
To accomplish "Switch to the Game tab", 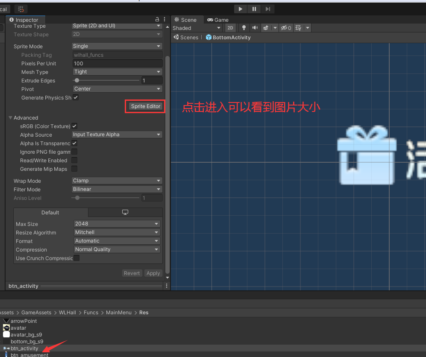I will pos(218,20).
